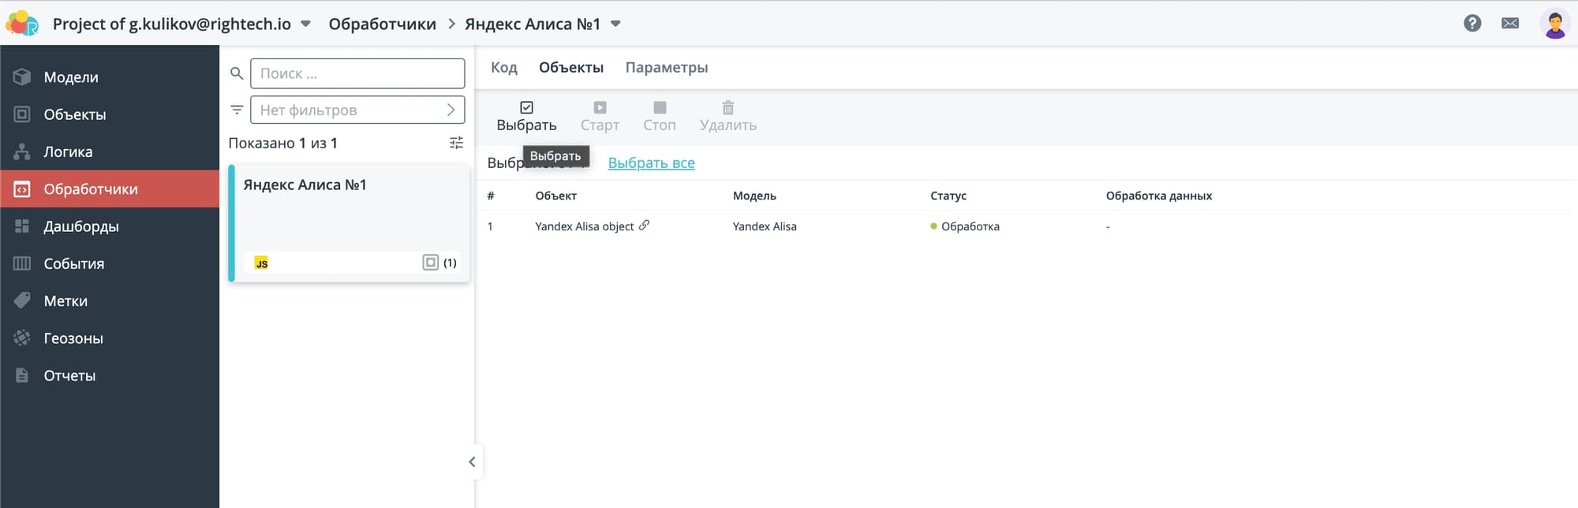Image resolution: width=1578 pixels, height=508 pixels.
Task: Select the Яндекс Алиса №1 handler card
Action: coord(349,213)
